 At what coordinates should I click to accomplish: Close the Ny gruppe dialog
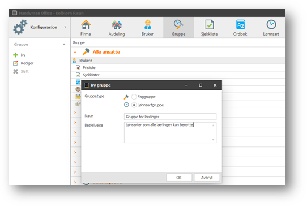215,85
